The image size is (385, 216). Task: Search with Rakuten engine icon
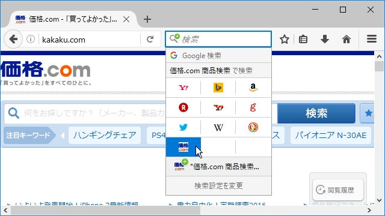183,107
